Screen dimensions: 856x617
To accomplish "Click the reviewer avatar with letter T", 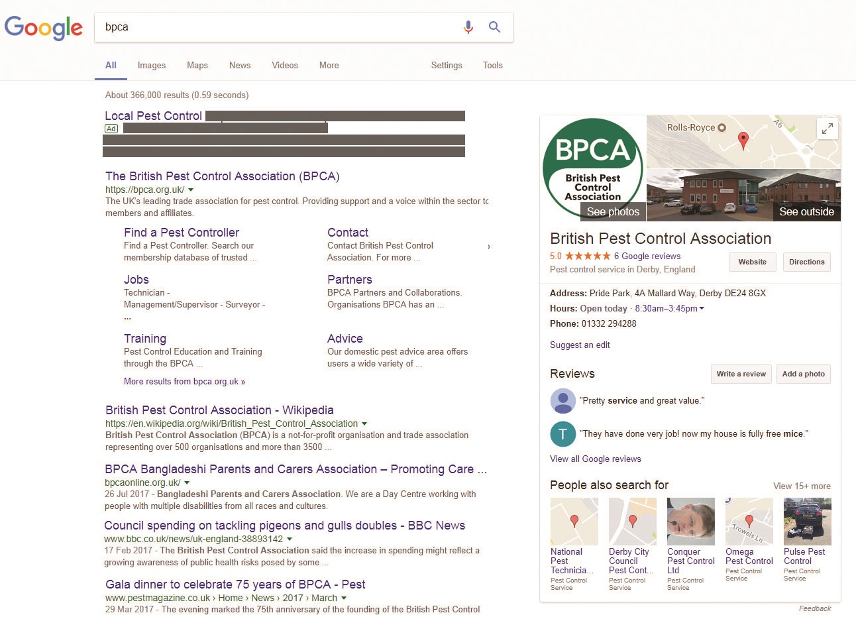I will click(562, 434).
